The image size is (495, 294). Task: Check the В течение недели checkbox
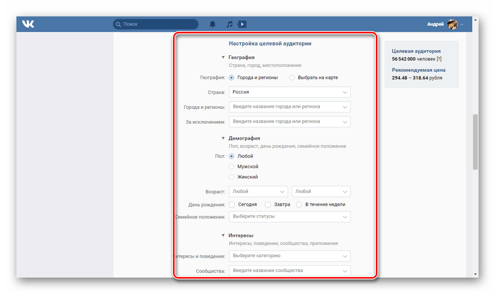[x=299, y=204]
